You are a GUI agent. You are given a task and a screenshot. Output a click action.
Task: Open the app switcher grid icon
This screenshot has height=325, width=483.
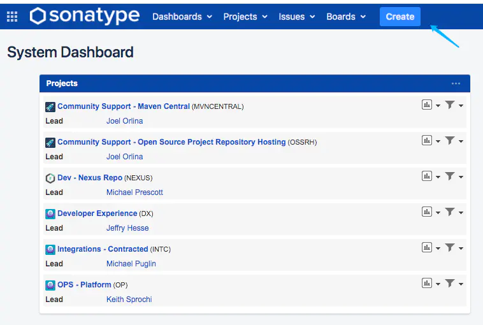[x=12, y=17]
